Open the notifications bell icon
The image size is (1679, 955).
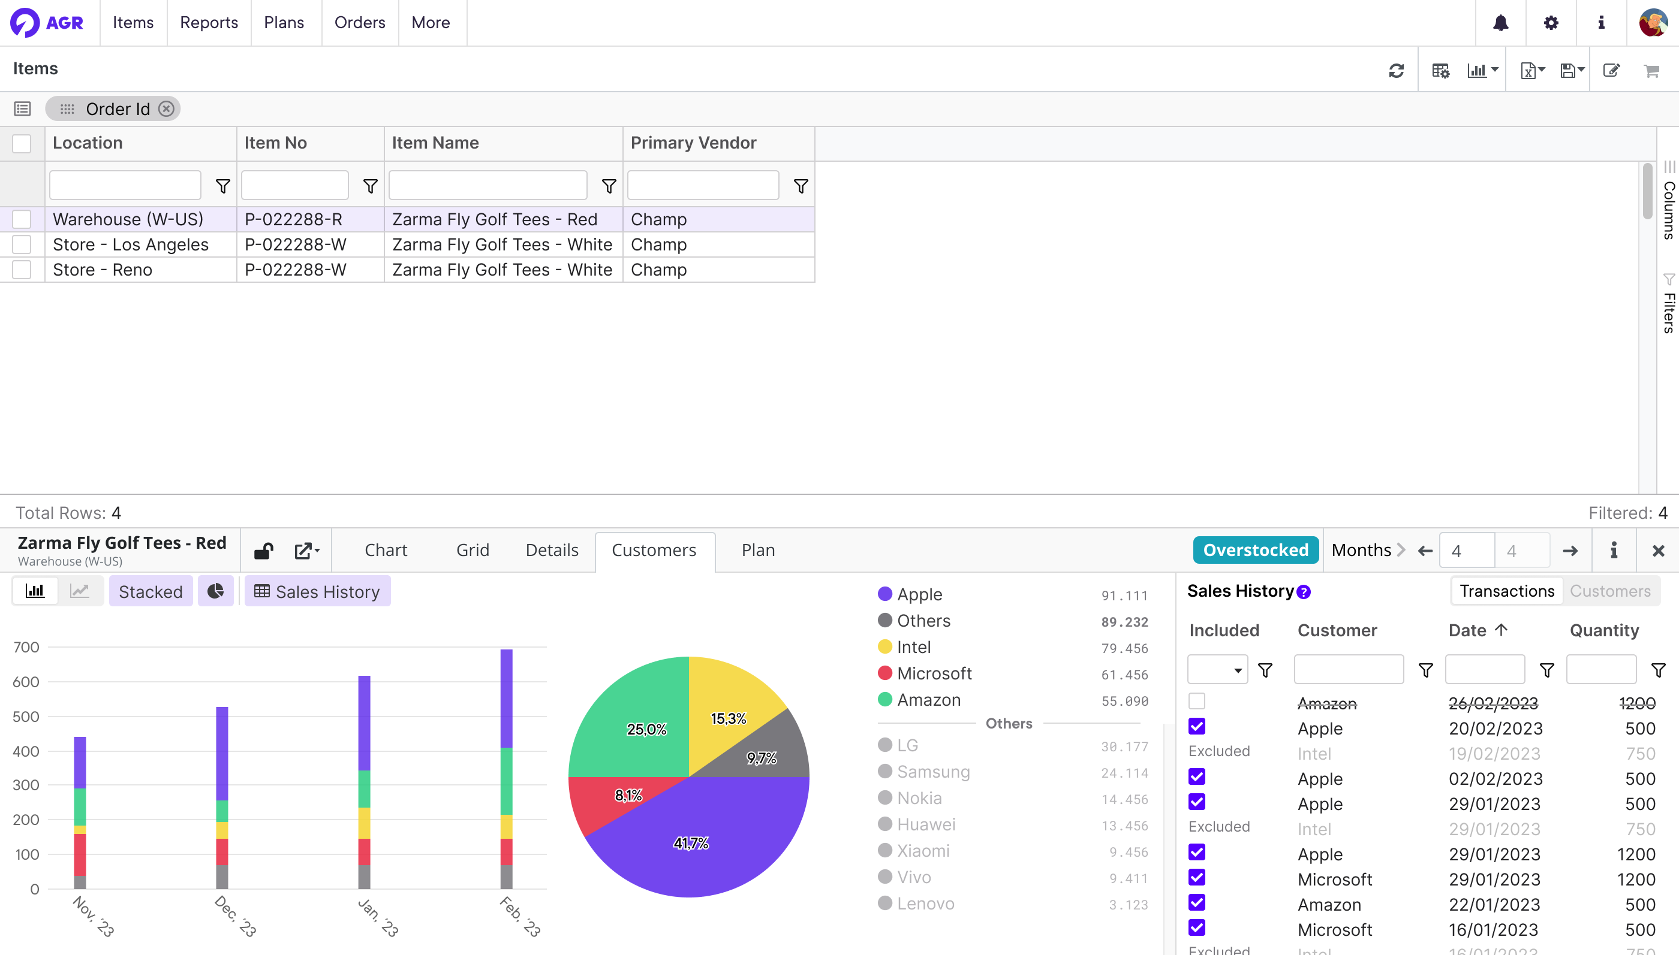(1500, 23)
